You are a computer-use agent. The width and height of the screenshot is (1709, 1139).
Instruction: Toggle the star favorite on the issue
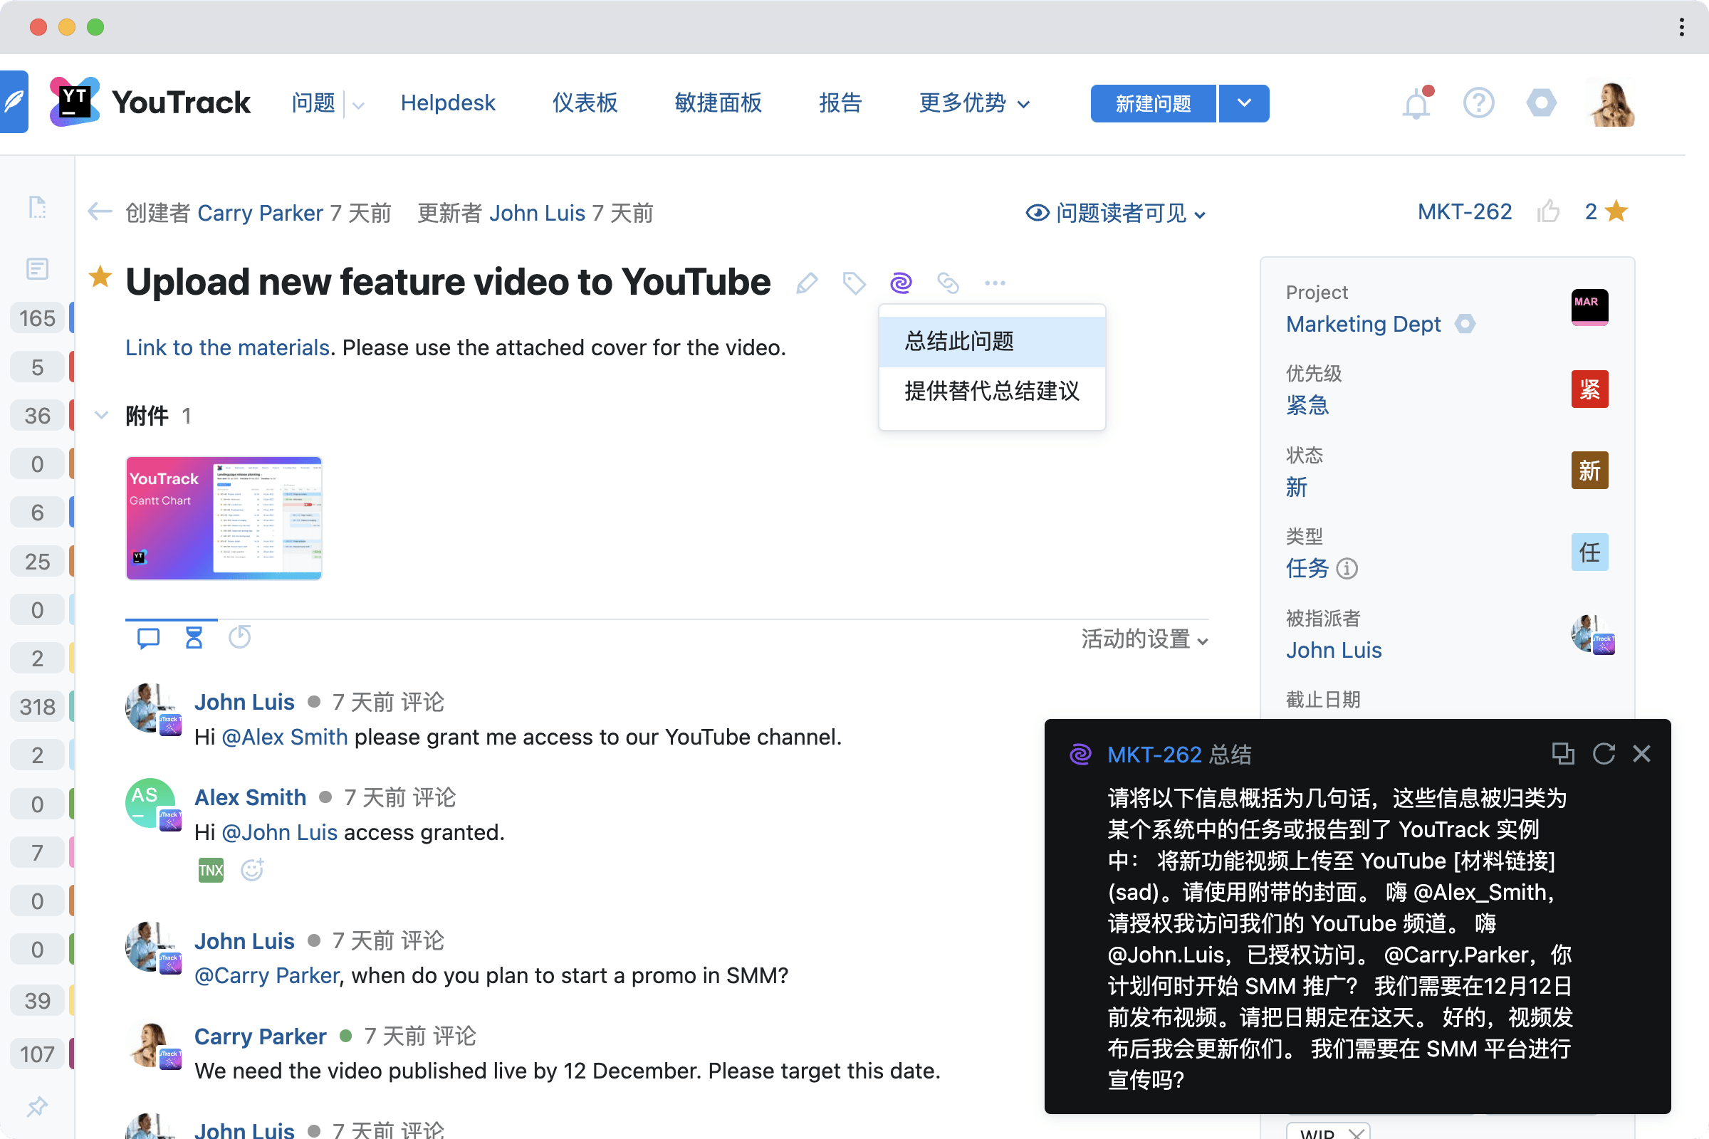coord(100,278)
